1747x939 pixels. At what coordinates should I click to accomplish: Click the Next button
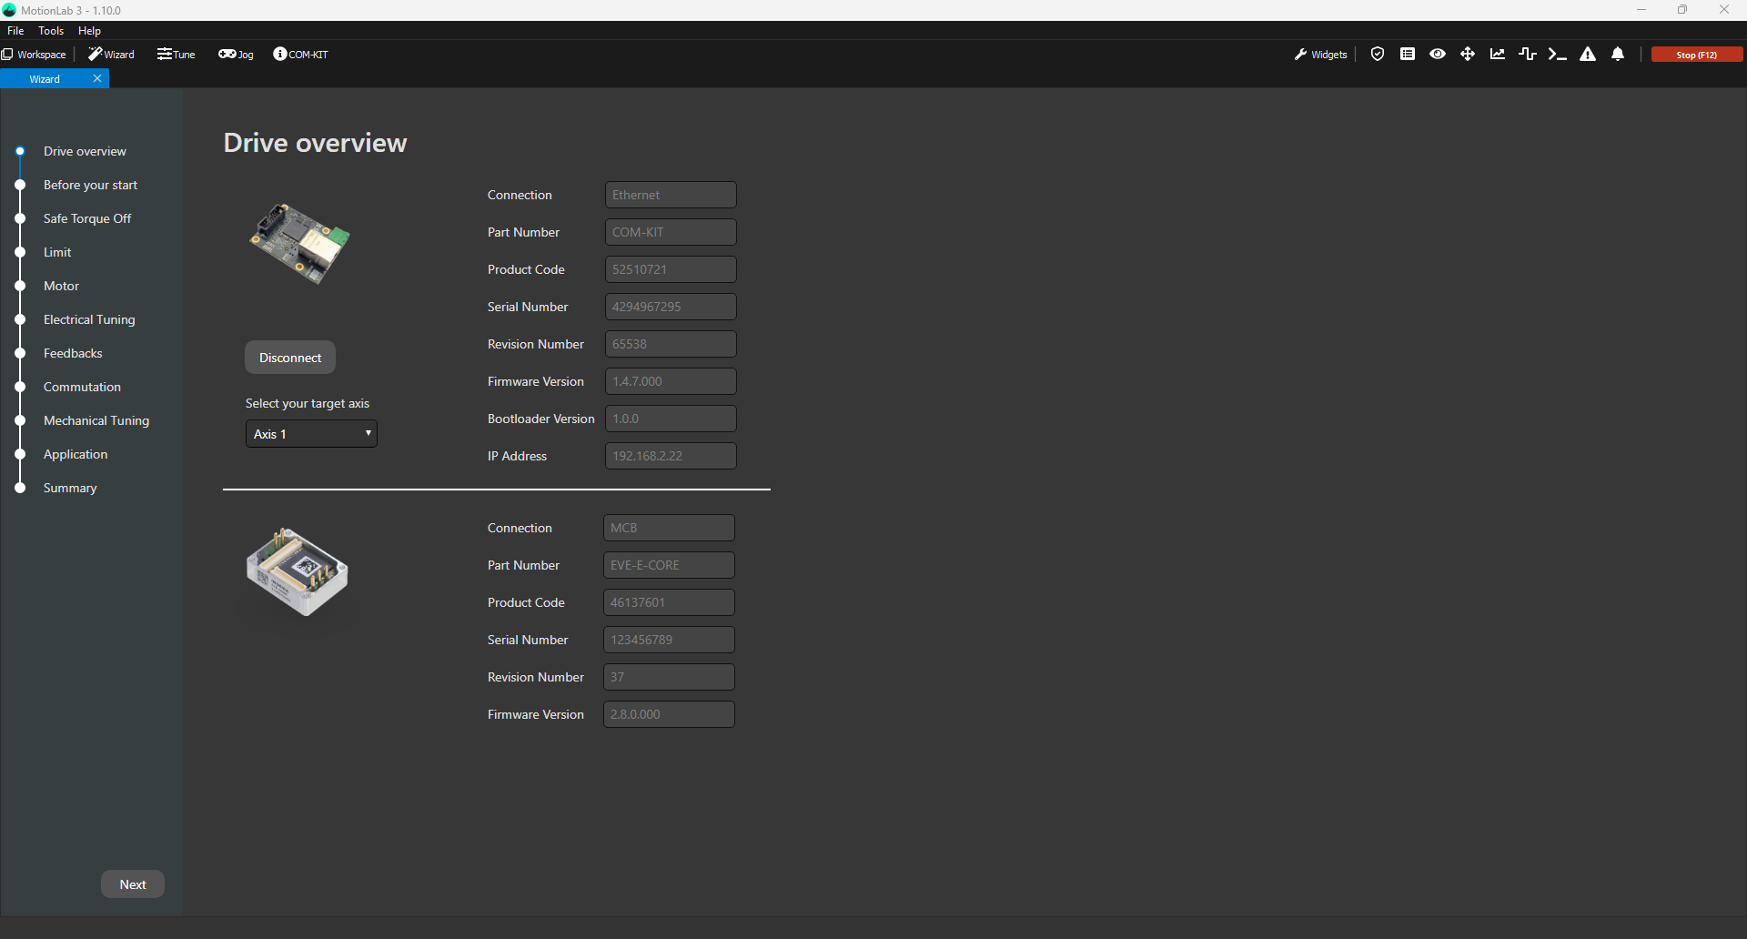(133, 884)
